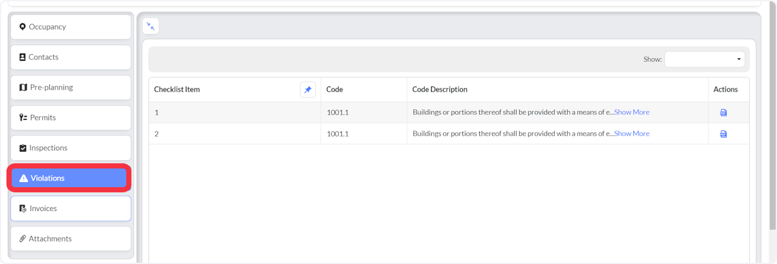Viewport: 777px width, 264px height.
Task: Open the Permits tab
Action: tap(71, 117)
